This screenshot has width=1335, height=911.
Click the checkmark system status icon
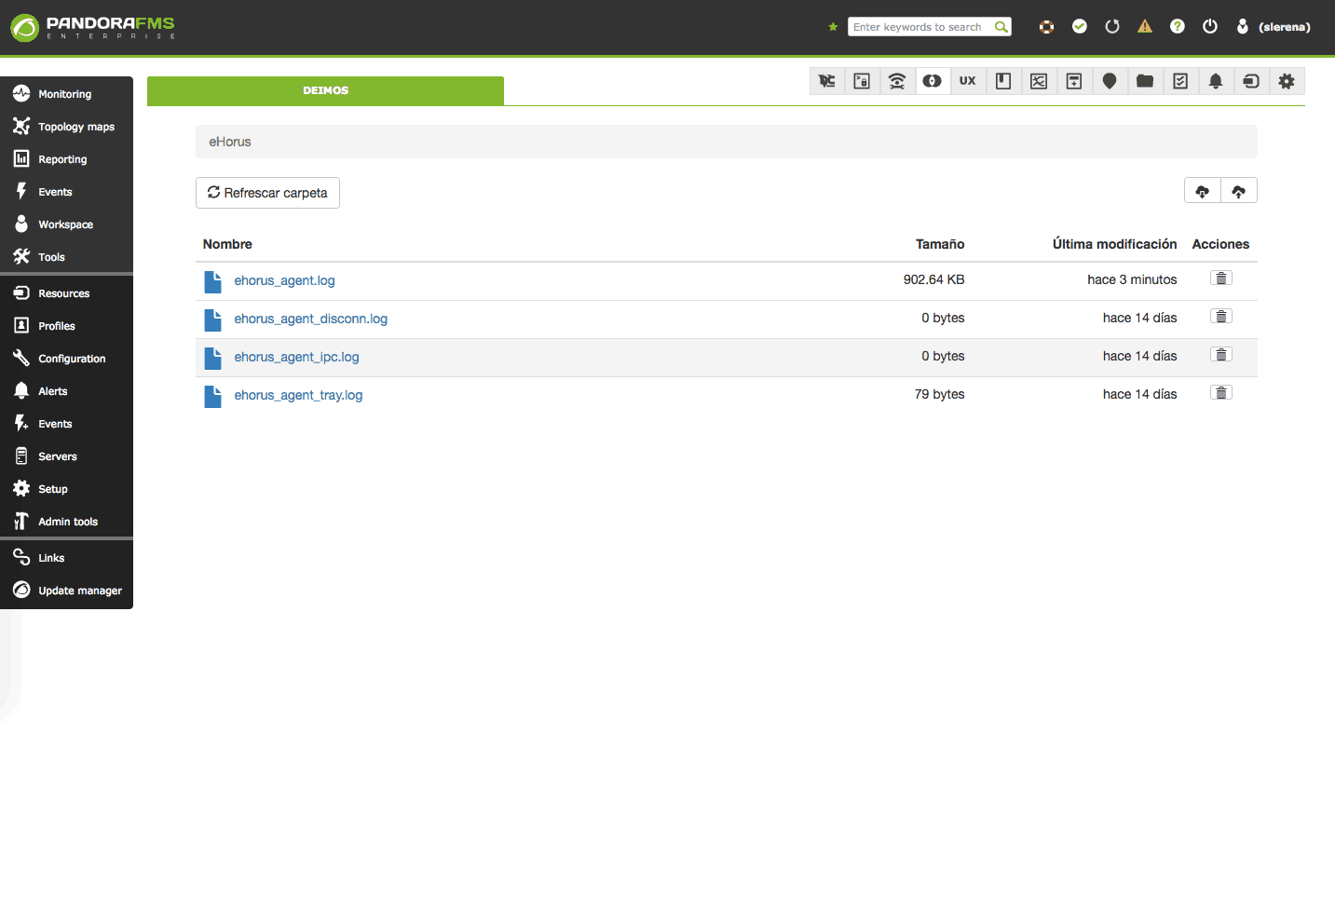pos(1080,26)
